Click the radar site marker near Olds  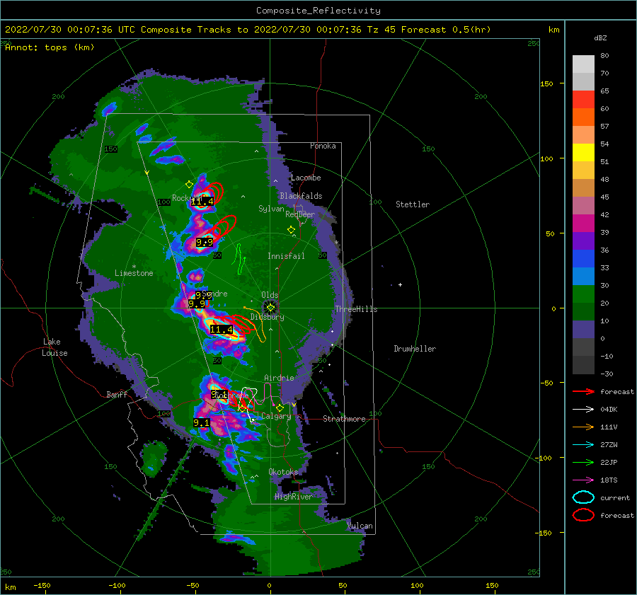[x=270, y=308]
